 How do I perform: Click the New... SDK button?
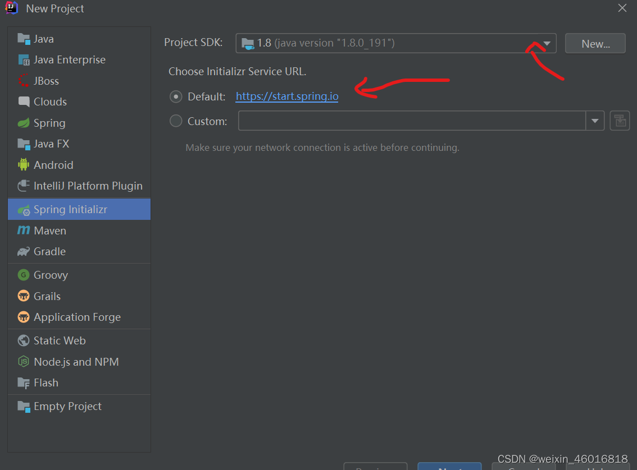[x=595, y=43]
